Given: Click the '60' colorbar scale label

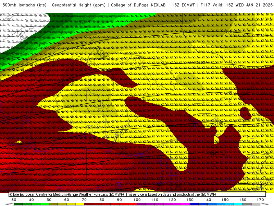Looking at the screenshot, I should 66,200.
